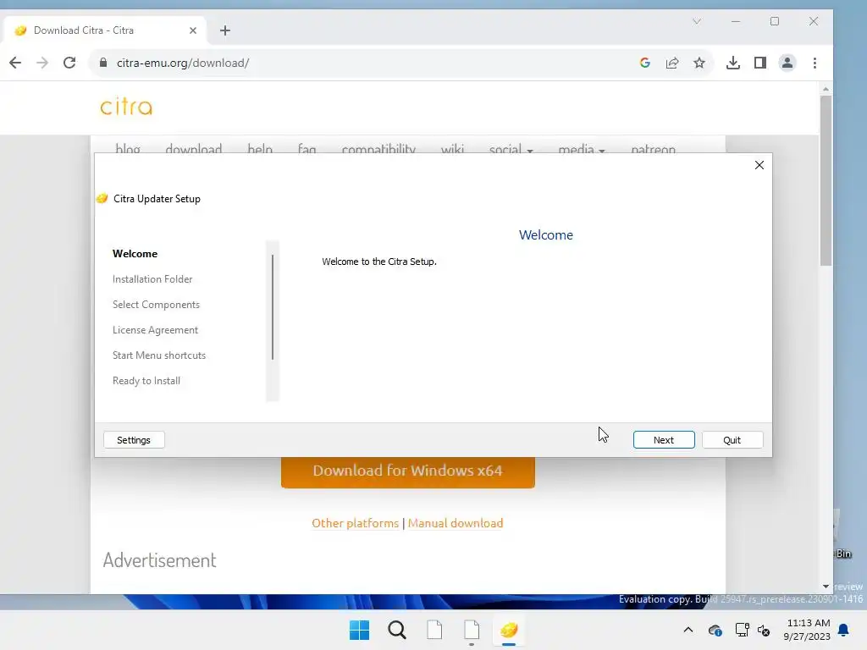
Task: Open the Manual download link
Action: tap(456, 523)
